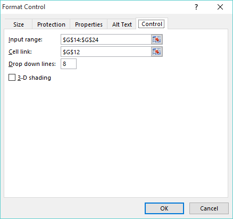Viewport: 233px width, 219px height.
Task: Click the Input range label
Action: 26,39
